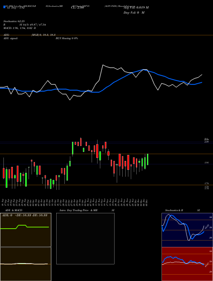Click the "ADX signal:" label

[x=11, y=38]
